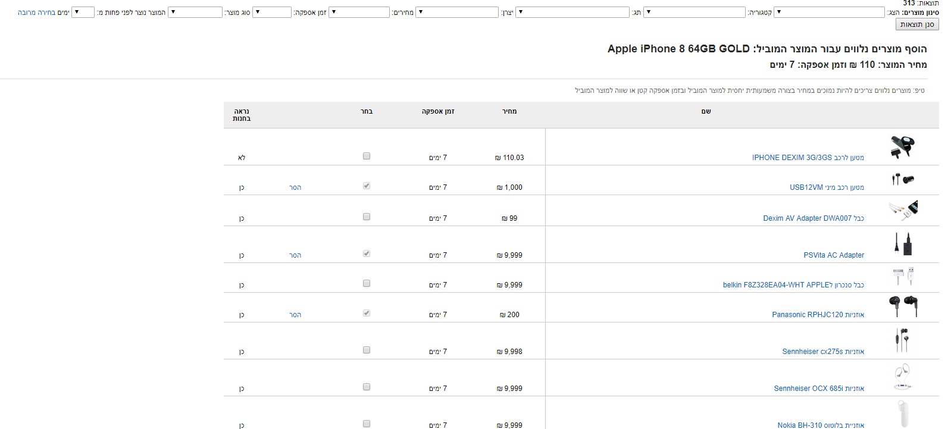Click the price ₪ 1,000
This screenshot has height=429, width=951.
509,187
